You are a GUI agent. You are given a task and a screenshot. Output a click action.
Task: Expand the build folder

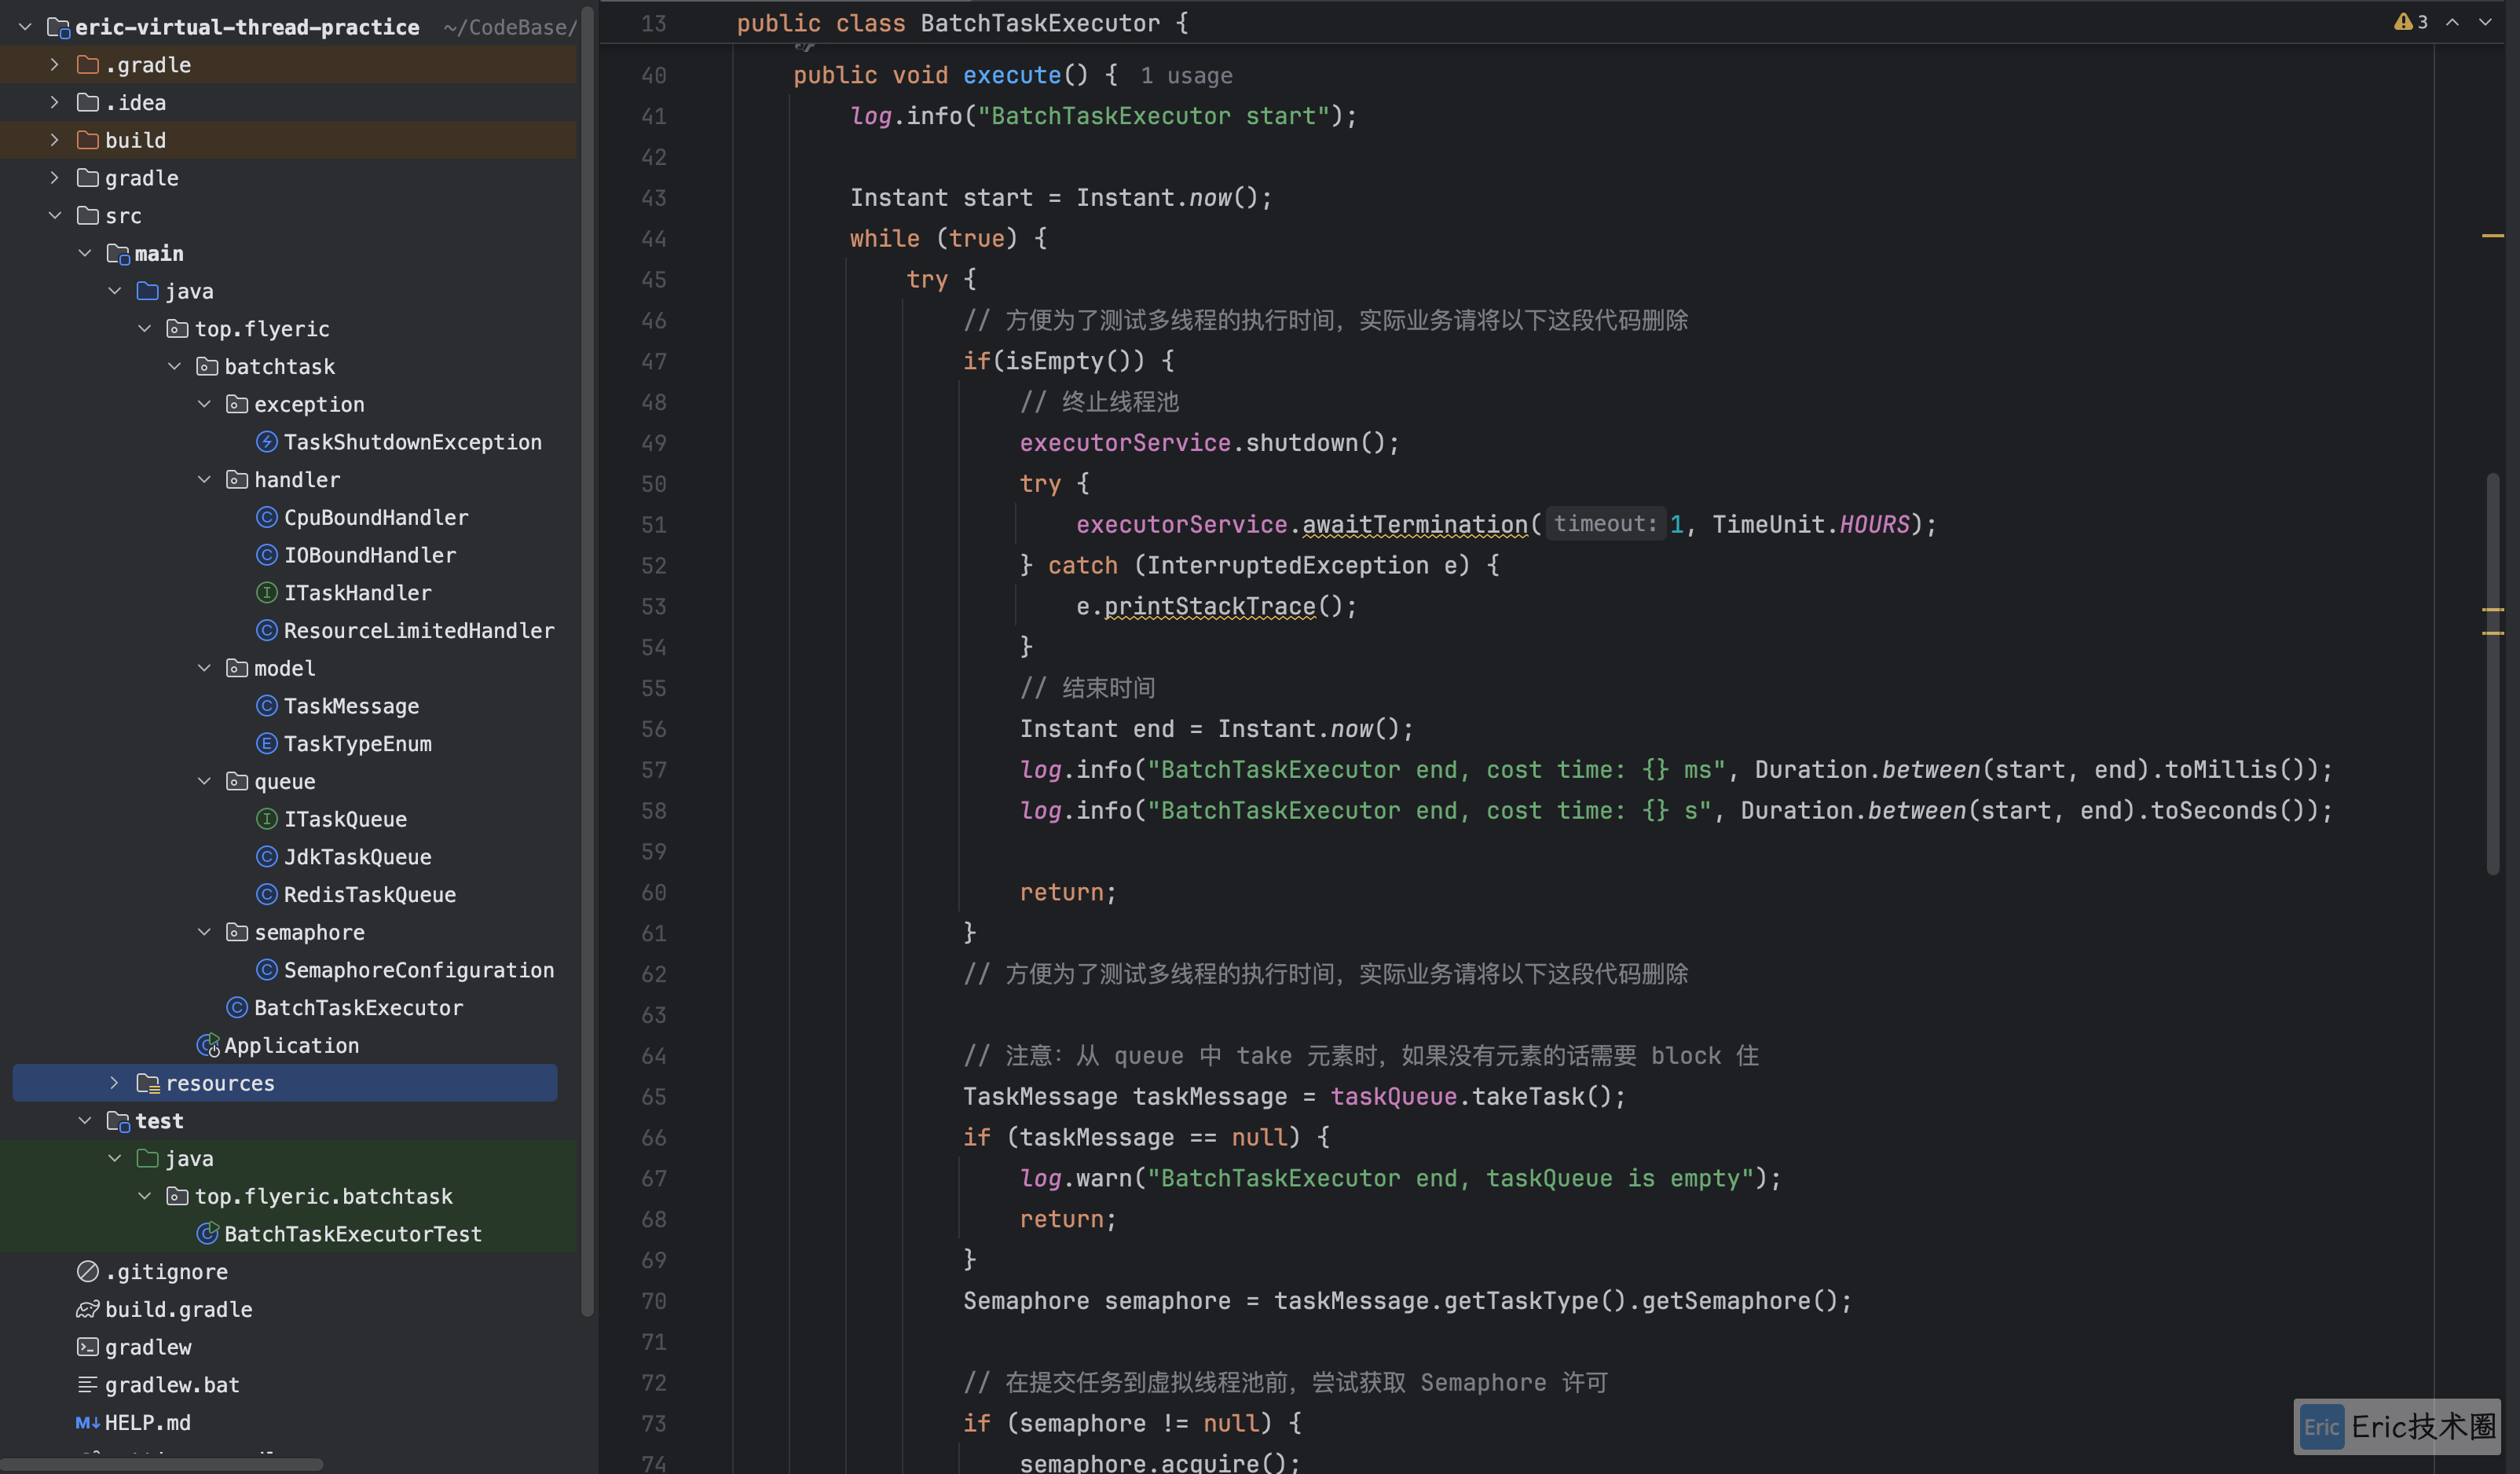[55, 140]
